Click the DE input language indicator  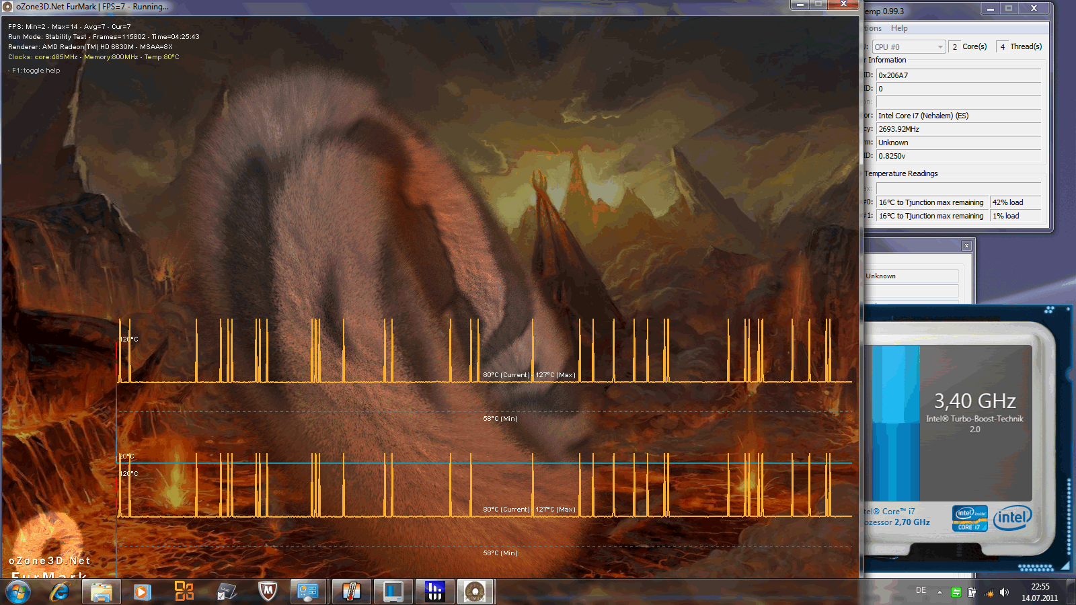pyautogui.click(x=921, y=590)
